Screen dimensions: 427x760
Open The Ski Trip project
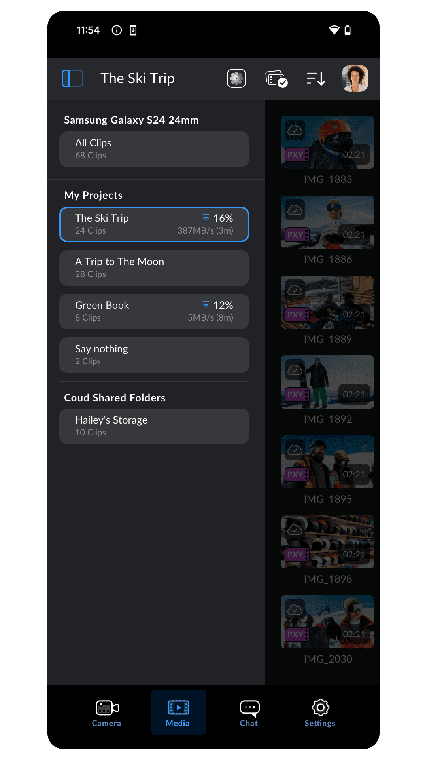pyautogui.click(x=154, y=224)
